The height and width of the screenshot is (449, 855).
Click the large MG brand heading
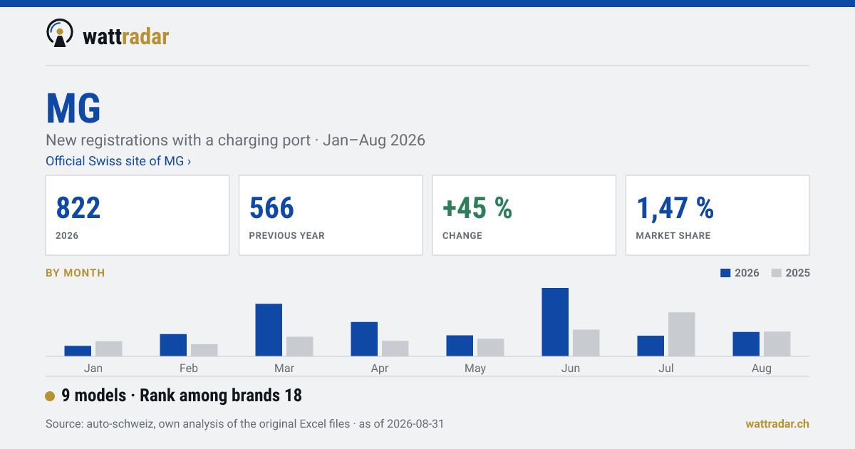[x=73, y=108]
